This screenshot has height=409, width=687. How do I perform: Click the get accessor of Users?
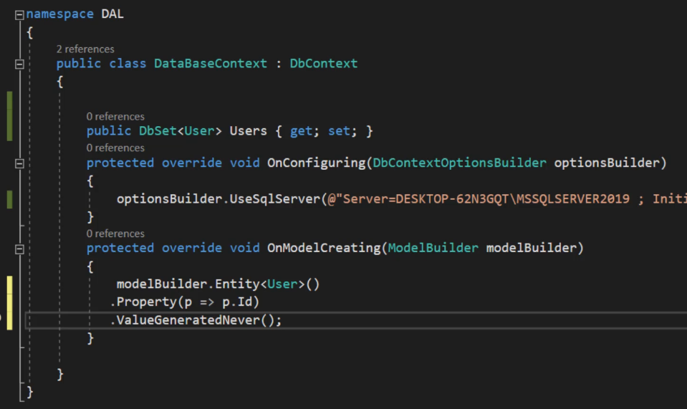click(301, 131)
